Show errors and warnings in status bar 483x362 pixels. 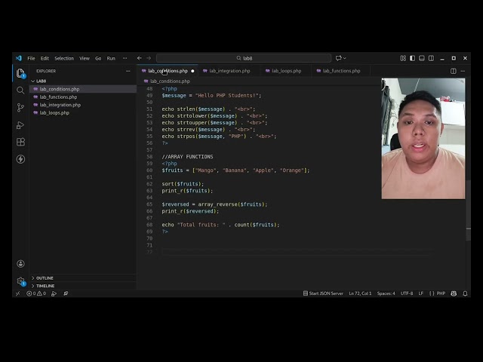tap(36, 293)
